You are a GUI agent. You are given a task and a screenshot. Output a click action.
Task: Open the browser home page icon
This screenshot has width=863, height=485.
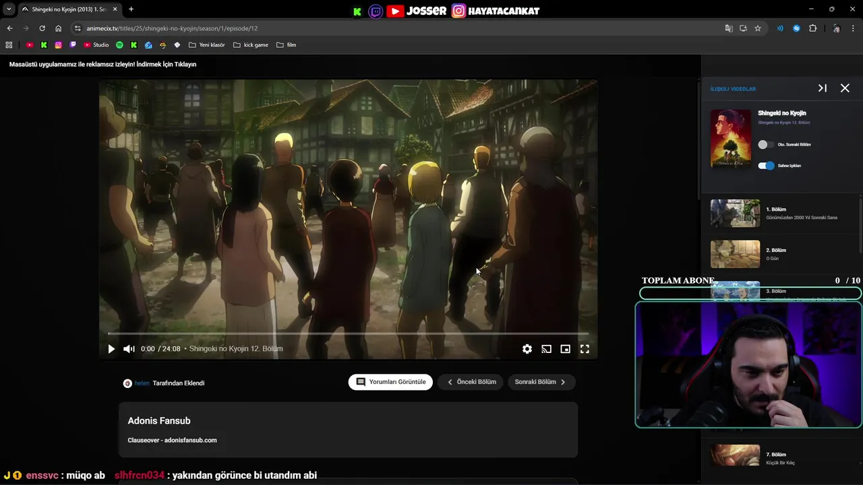(x=59, y=28)
